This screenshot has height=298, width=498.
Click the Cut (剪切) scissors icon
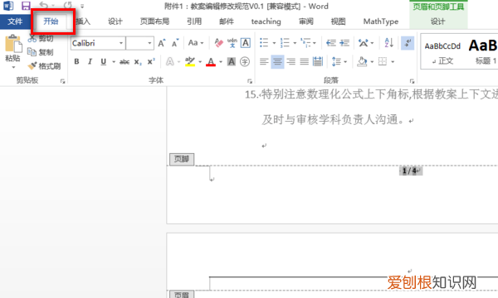pos(32,39)
